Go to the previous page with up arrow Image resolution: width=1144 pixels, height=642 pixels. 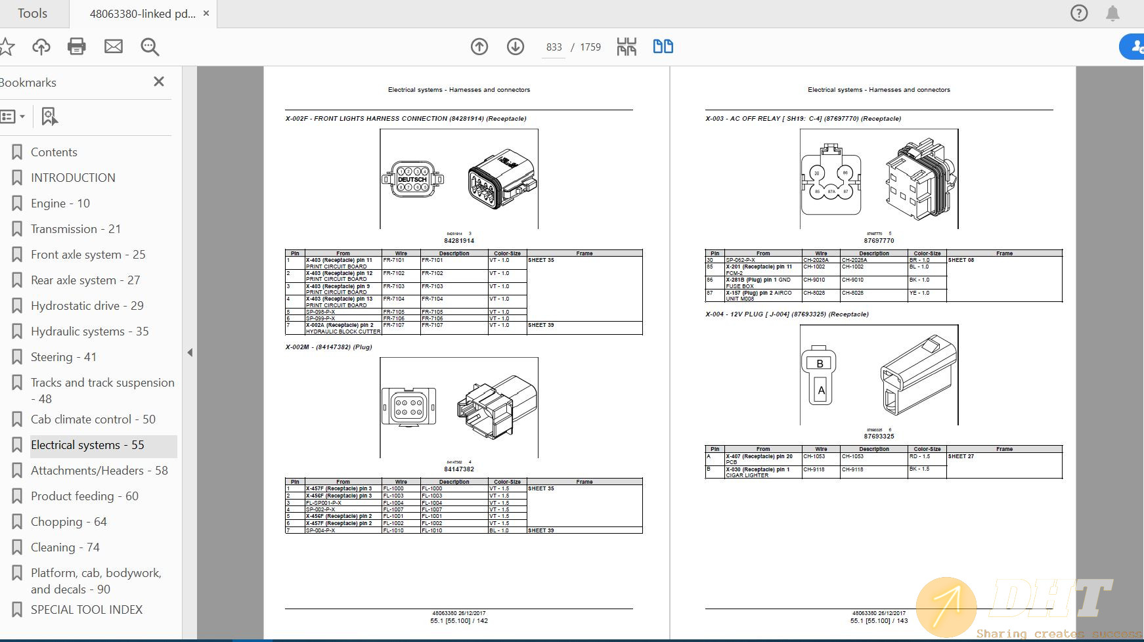click(x=479, y=47)
